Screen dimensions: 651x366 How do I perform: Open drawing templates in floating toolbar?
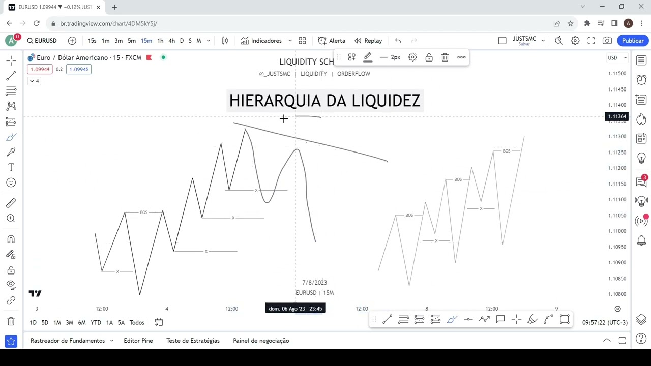[351, 57]
